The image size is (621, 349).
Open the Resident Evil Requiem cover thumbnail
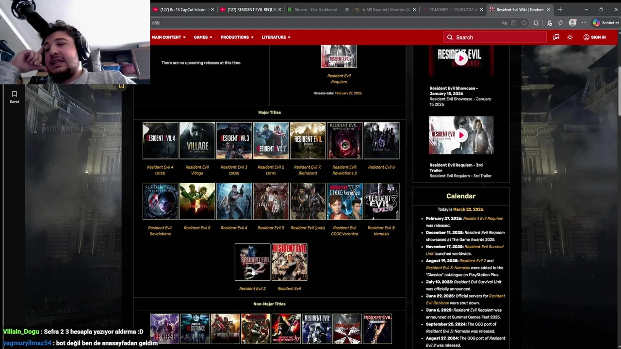[x=339, y=56]
